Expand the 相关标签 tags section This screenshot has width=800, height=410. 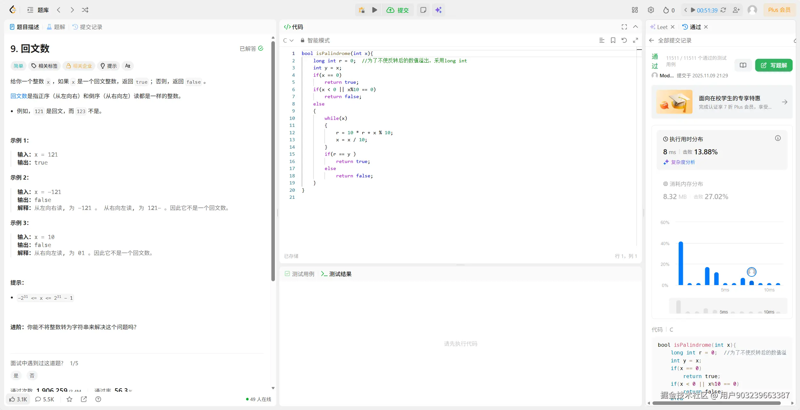point(44,66)
